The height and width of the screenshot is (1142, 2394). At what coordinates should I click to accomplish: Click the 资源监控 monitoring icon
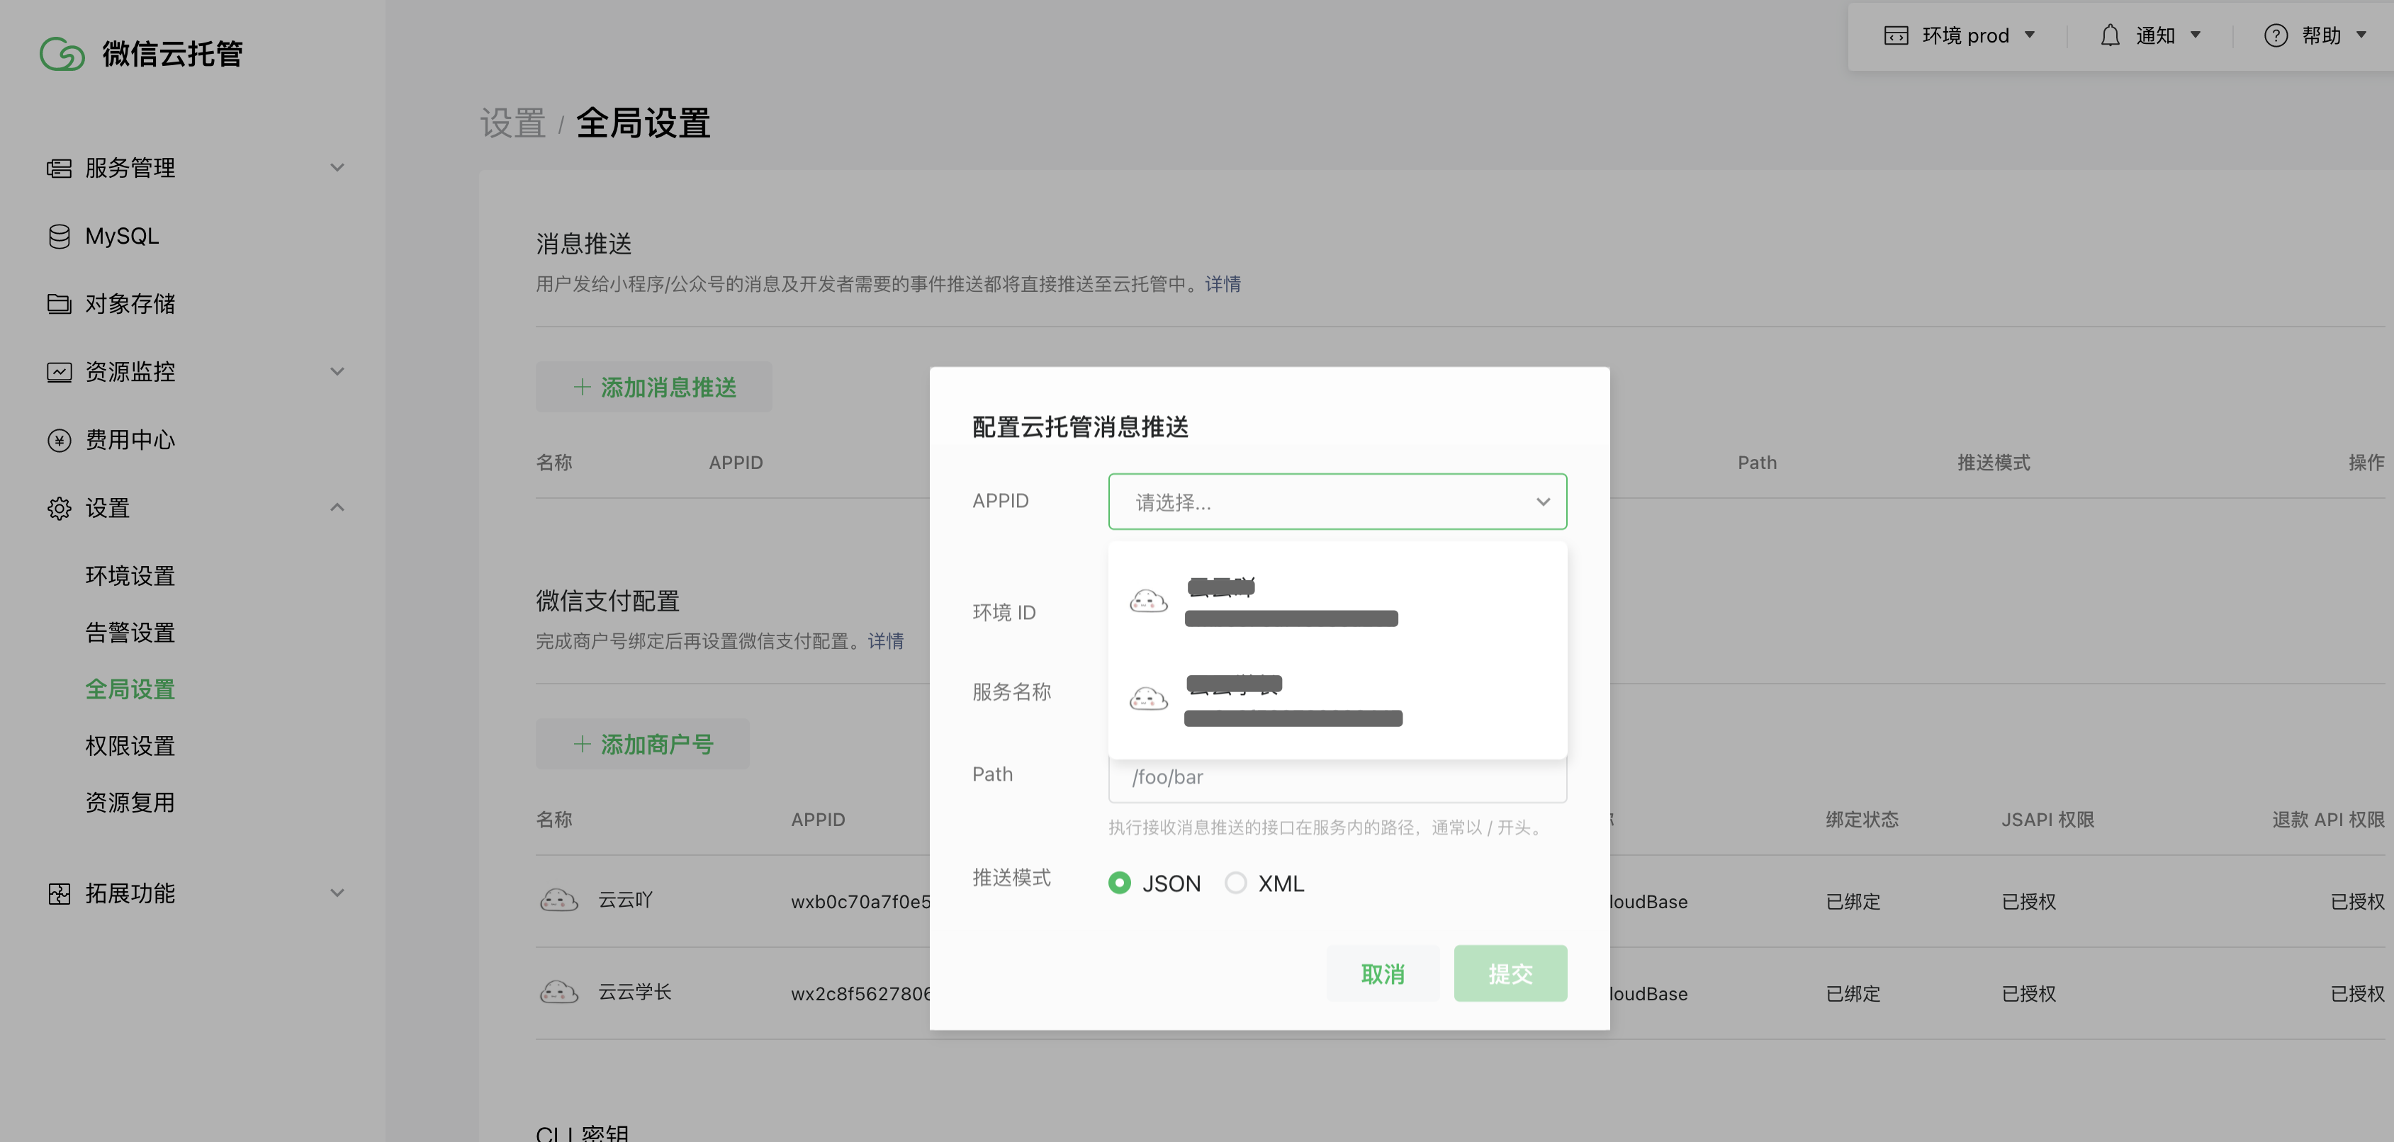(59, 371)
